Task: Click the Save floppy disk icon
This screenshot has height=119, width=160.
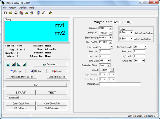Action: tap(16, 13)
